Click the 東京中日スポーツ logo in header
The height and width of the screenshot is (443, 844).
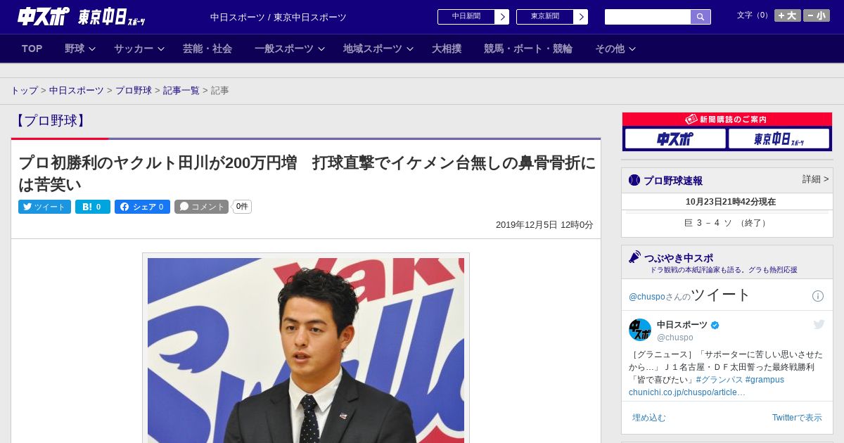[112, 17]
